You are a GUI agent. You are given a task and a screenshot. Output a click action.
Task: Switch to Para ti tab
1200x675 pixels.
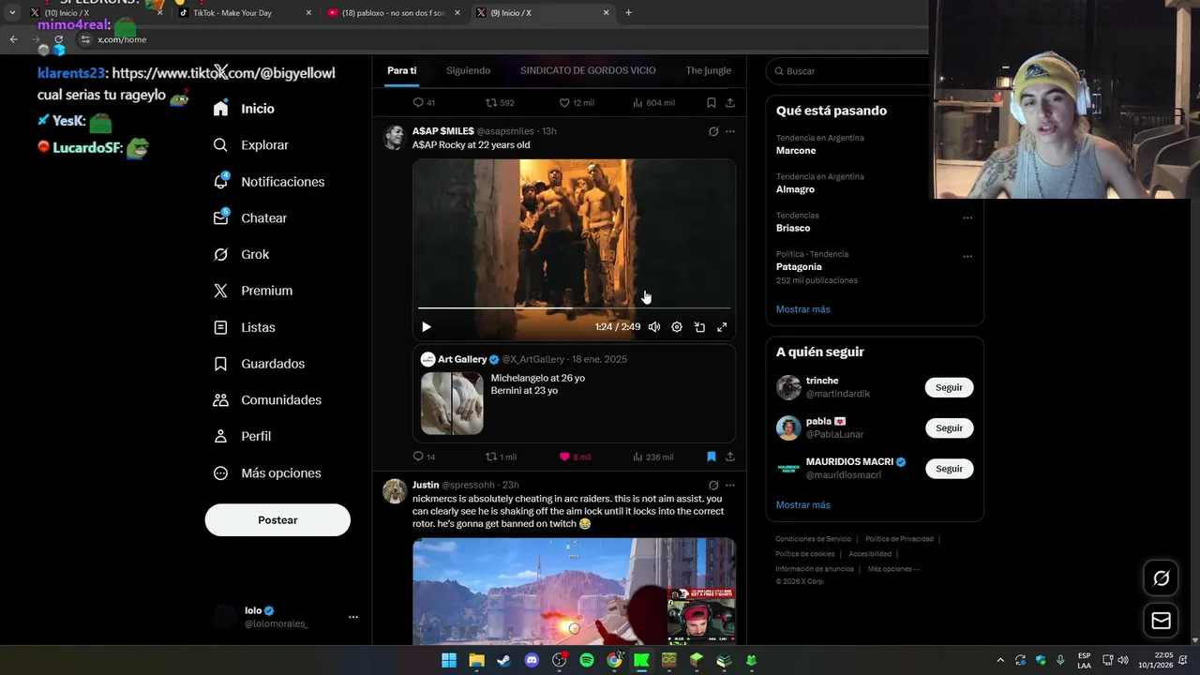coord(401,70)
